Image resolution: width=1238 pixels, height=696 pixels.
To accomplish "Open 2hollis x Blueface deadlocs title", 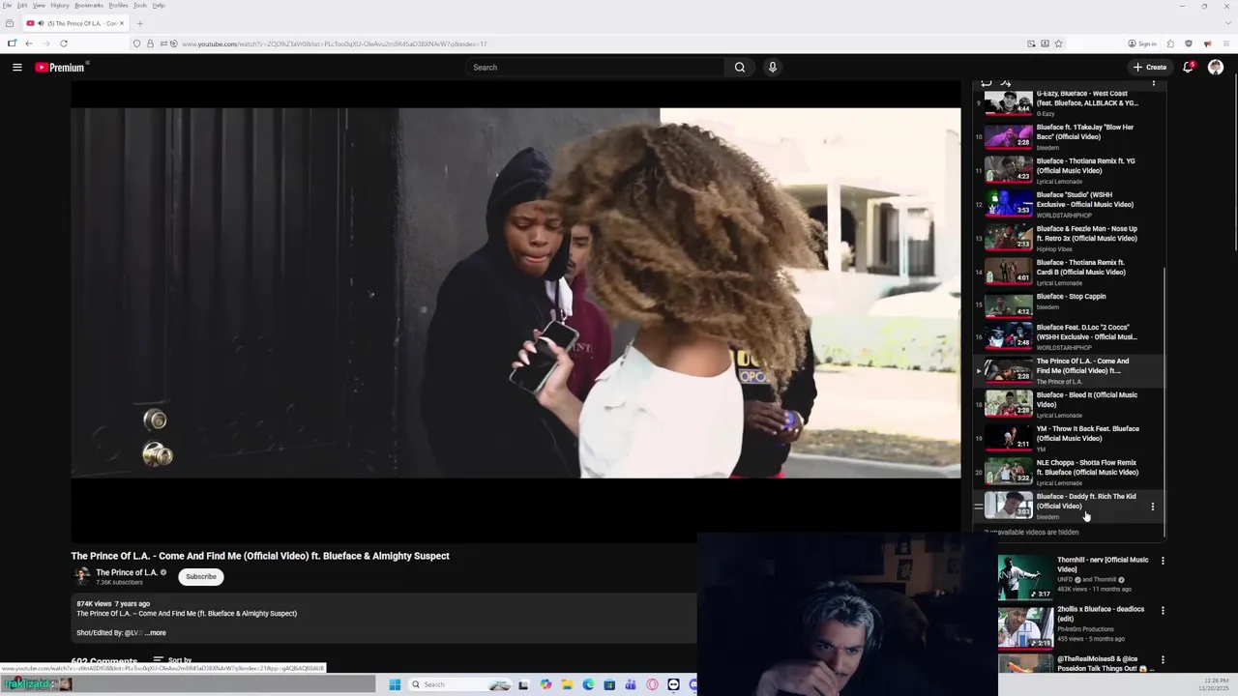I will (1101, 614).
